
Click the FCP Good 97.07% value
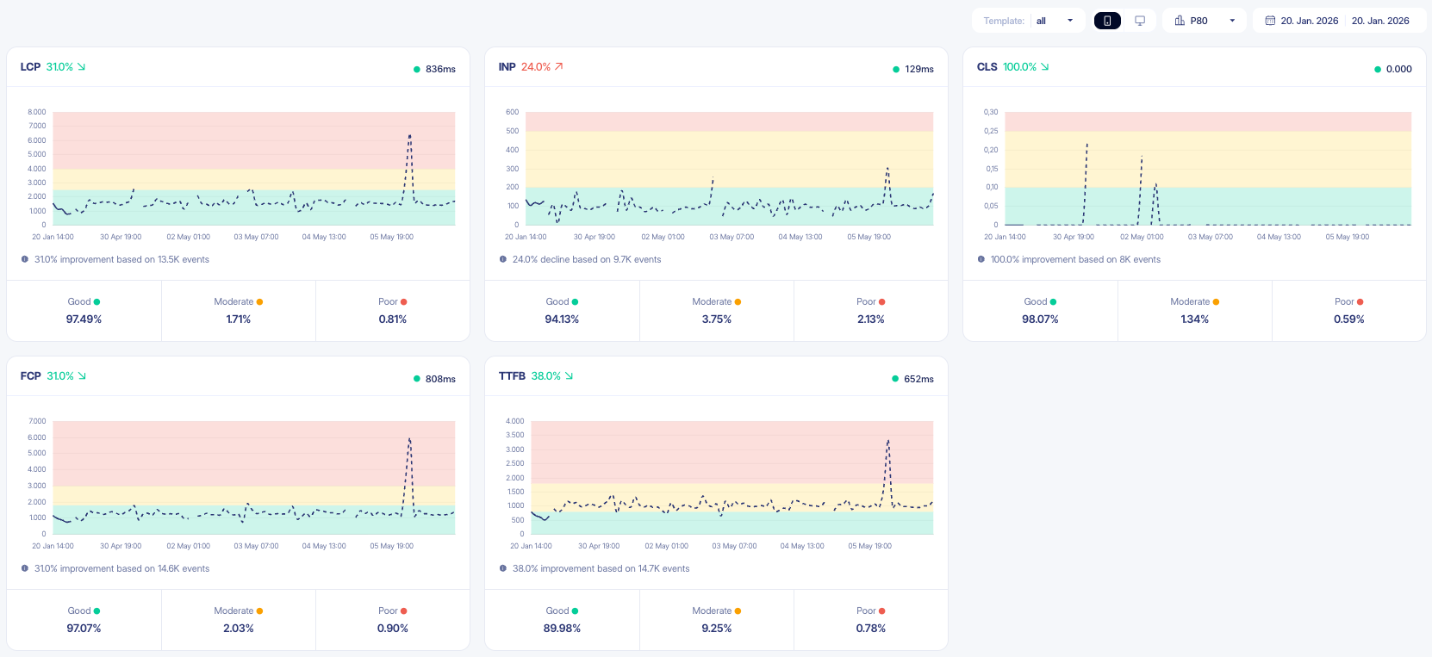pyautogui.click(x=84, y=629)
